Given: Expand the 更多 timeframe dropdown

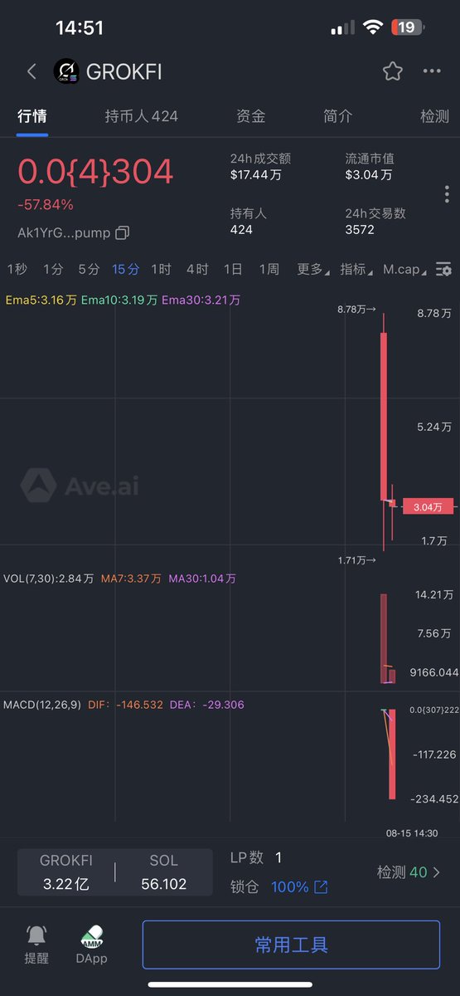Looking at the screenshot, I should click(313, 269).
